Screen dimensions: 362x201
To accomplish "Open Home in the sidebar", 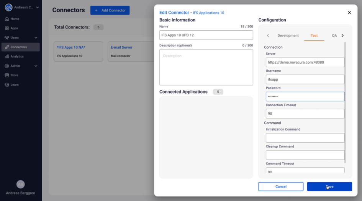I will pyautogui.click(x=15, y=19).
